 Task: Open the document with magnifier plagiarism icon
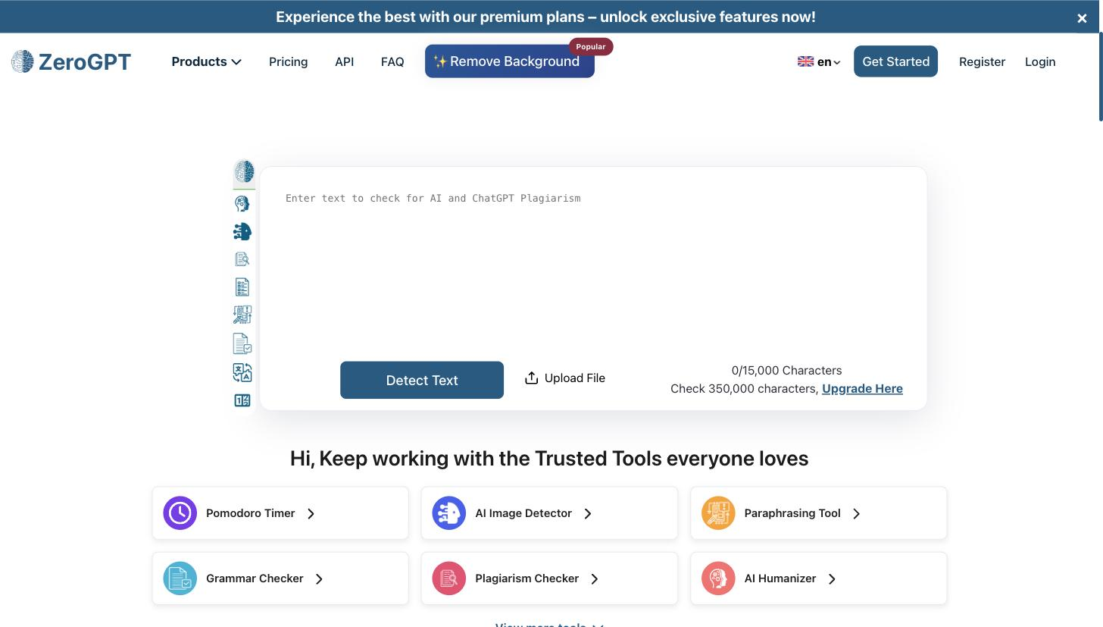pyautogui.click(x=242, y=259)
